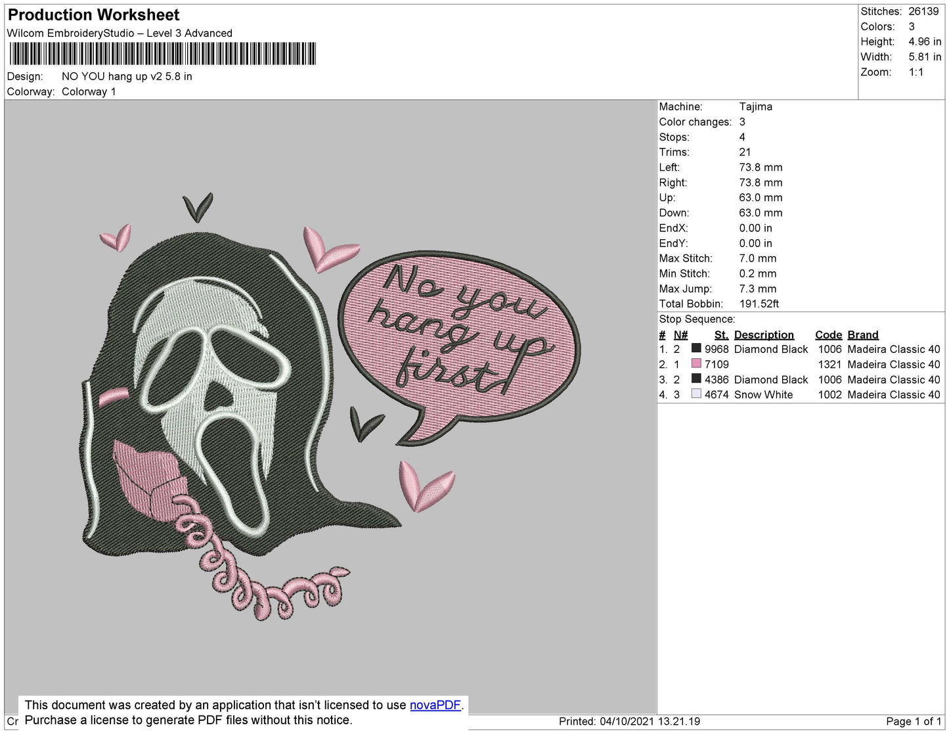Click the Stops value 4
Image resolution: width=949 pixels, height=734 pixels.
click(x=742, y=137)
